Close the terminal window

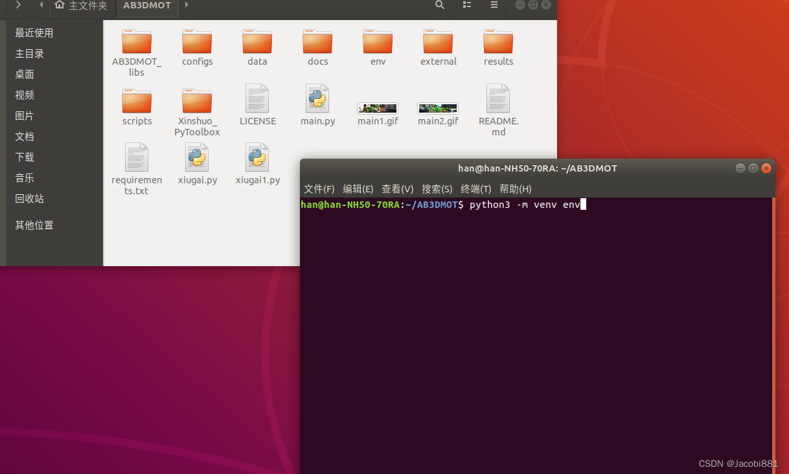(766, 168)
